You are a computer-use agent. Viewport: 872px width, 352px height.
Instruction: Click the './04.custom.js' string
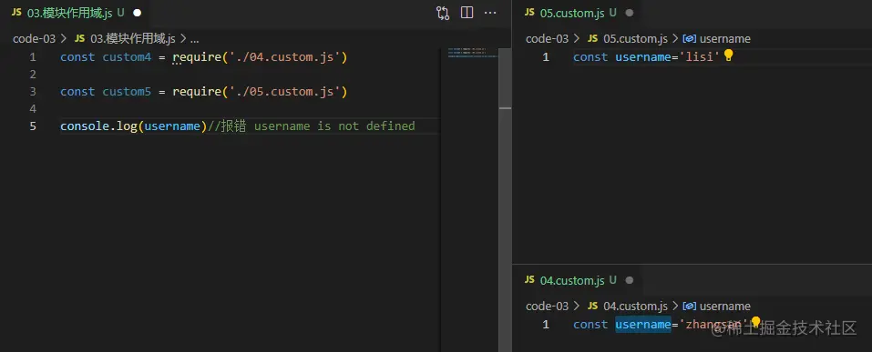pos(284,57)
